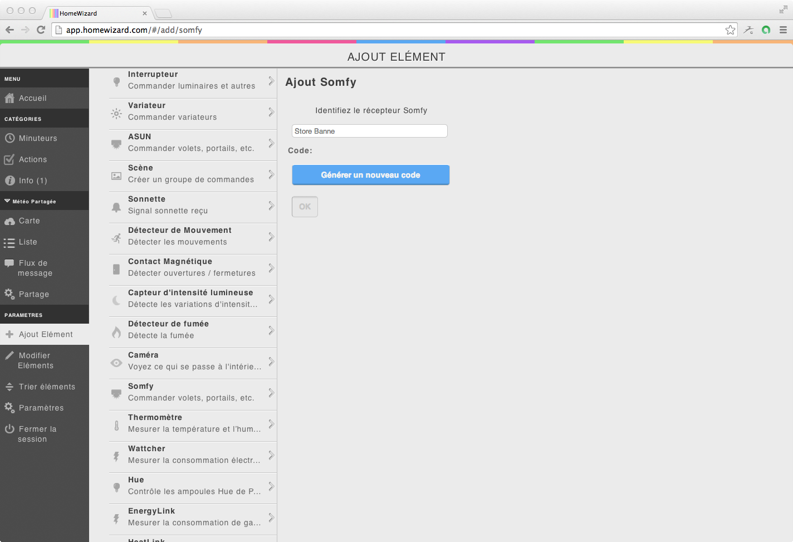Click the Accueil home icon
Image resolution: width=793 pixels, height=542 pixels.
pyautogui.click(x=9, y=98)
